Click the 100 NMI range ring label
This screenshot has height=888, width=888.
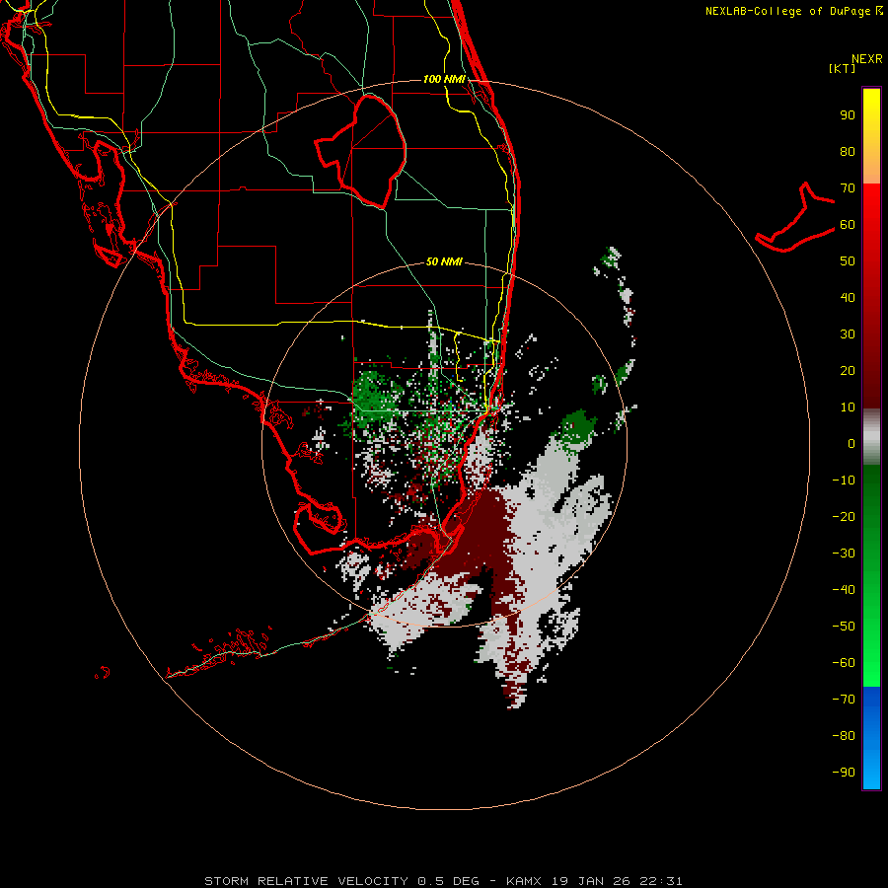point(444,79)
